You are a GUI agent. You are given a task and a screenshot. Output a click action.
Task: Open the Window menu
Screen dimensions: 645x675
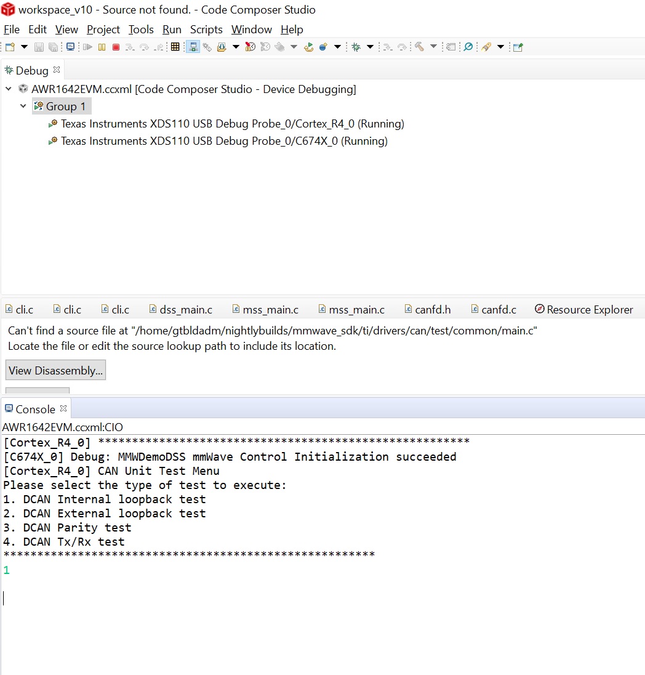[251, 30]
